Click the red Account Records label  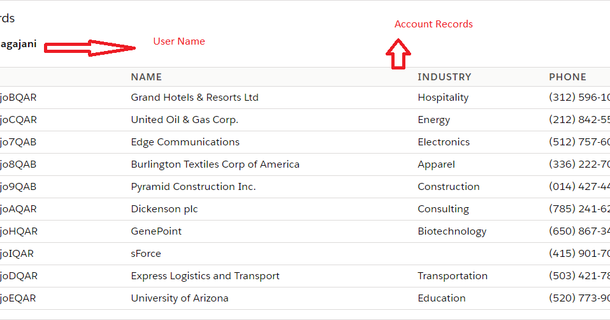tap(433, 24)
